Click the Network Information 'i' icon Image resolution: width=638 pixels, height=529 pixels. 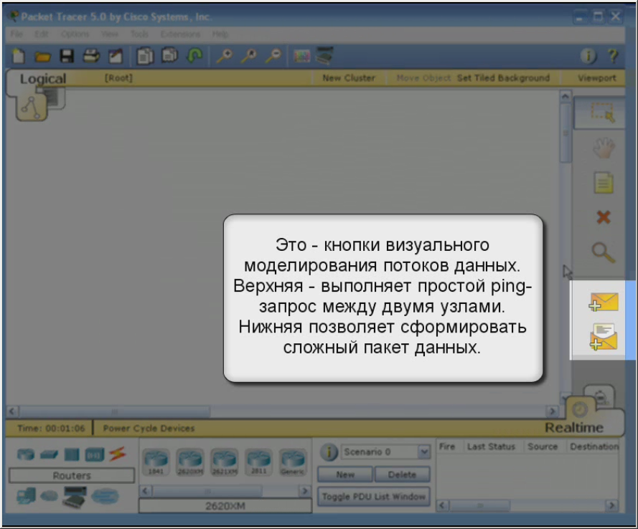pyautogui.click(x=588, y=56)
